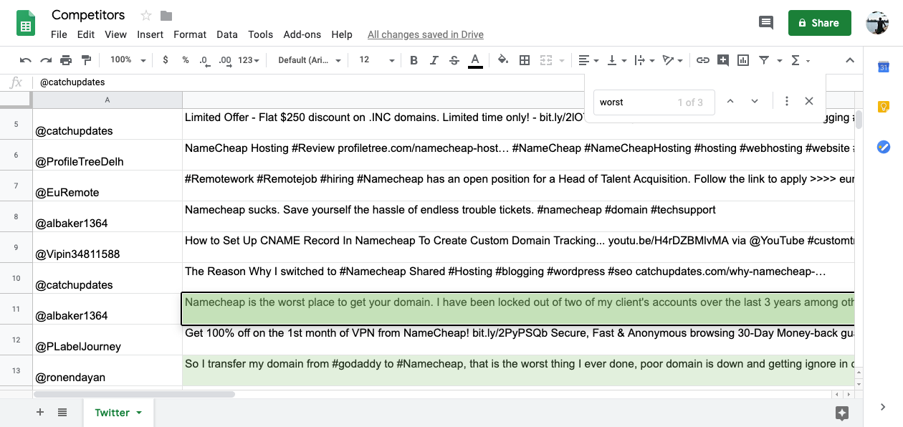Toggle bold formatting
Image resolution: width=903 pixels, height=427 pixels.
pyautogui.click(x=414, y=60)
